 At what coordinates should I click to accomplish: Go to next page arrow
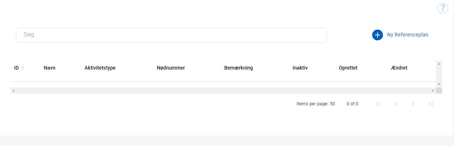point(413,104)
